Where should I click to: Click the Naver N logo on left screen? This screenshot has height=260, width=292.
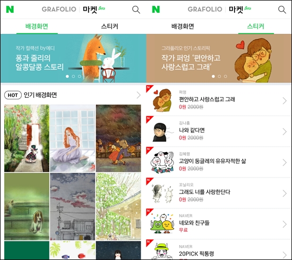[10, 9]
